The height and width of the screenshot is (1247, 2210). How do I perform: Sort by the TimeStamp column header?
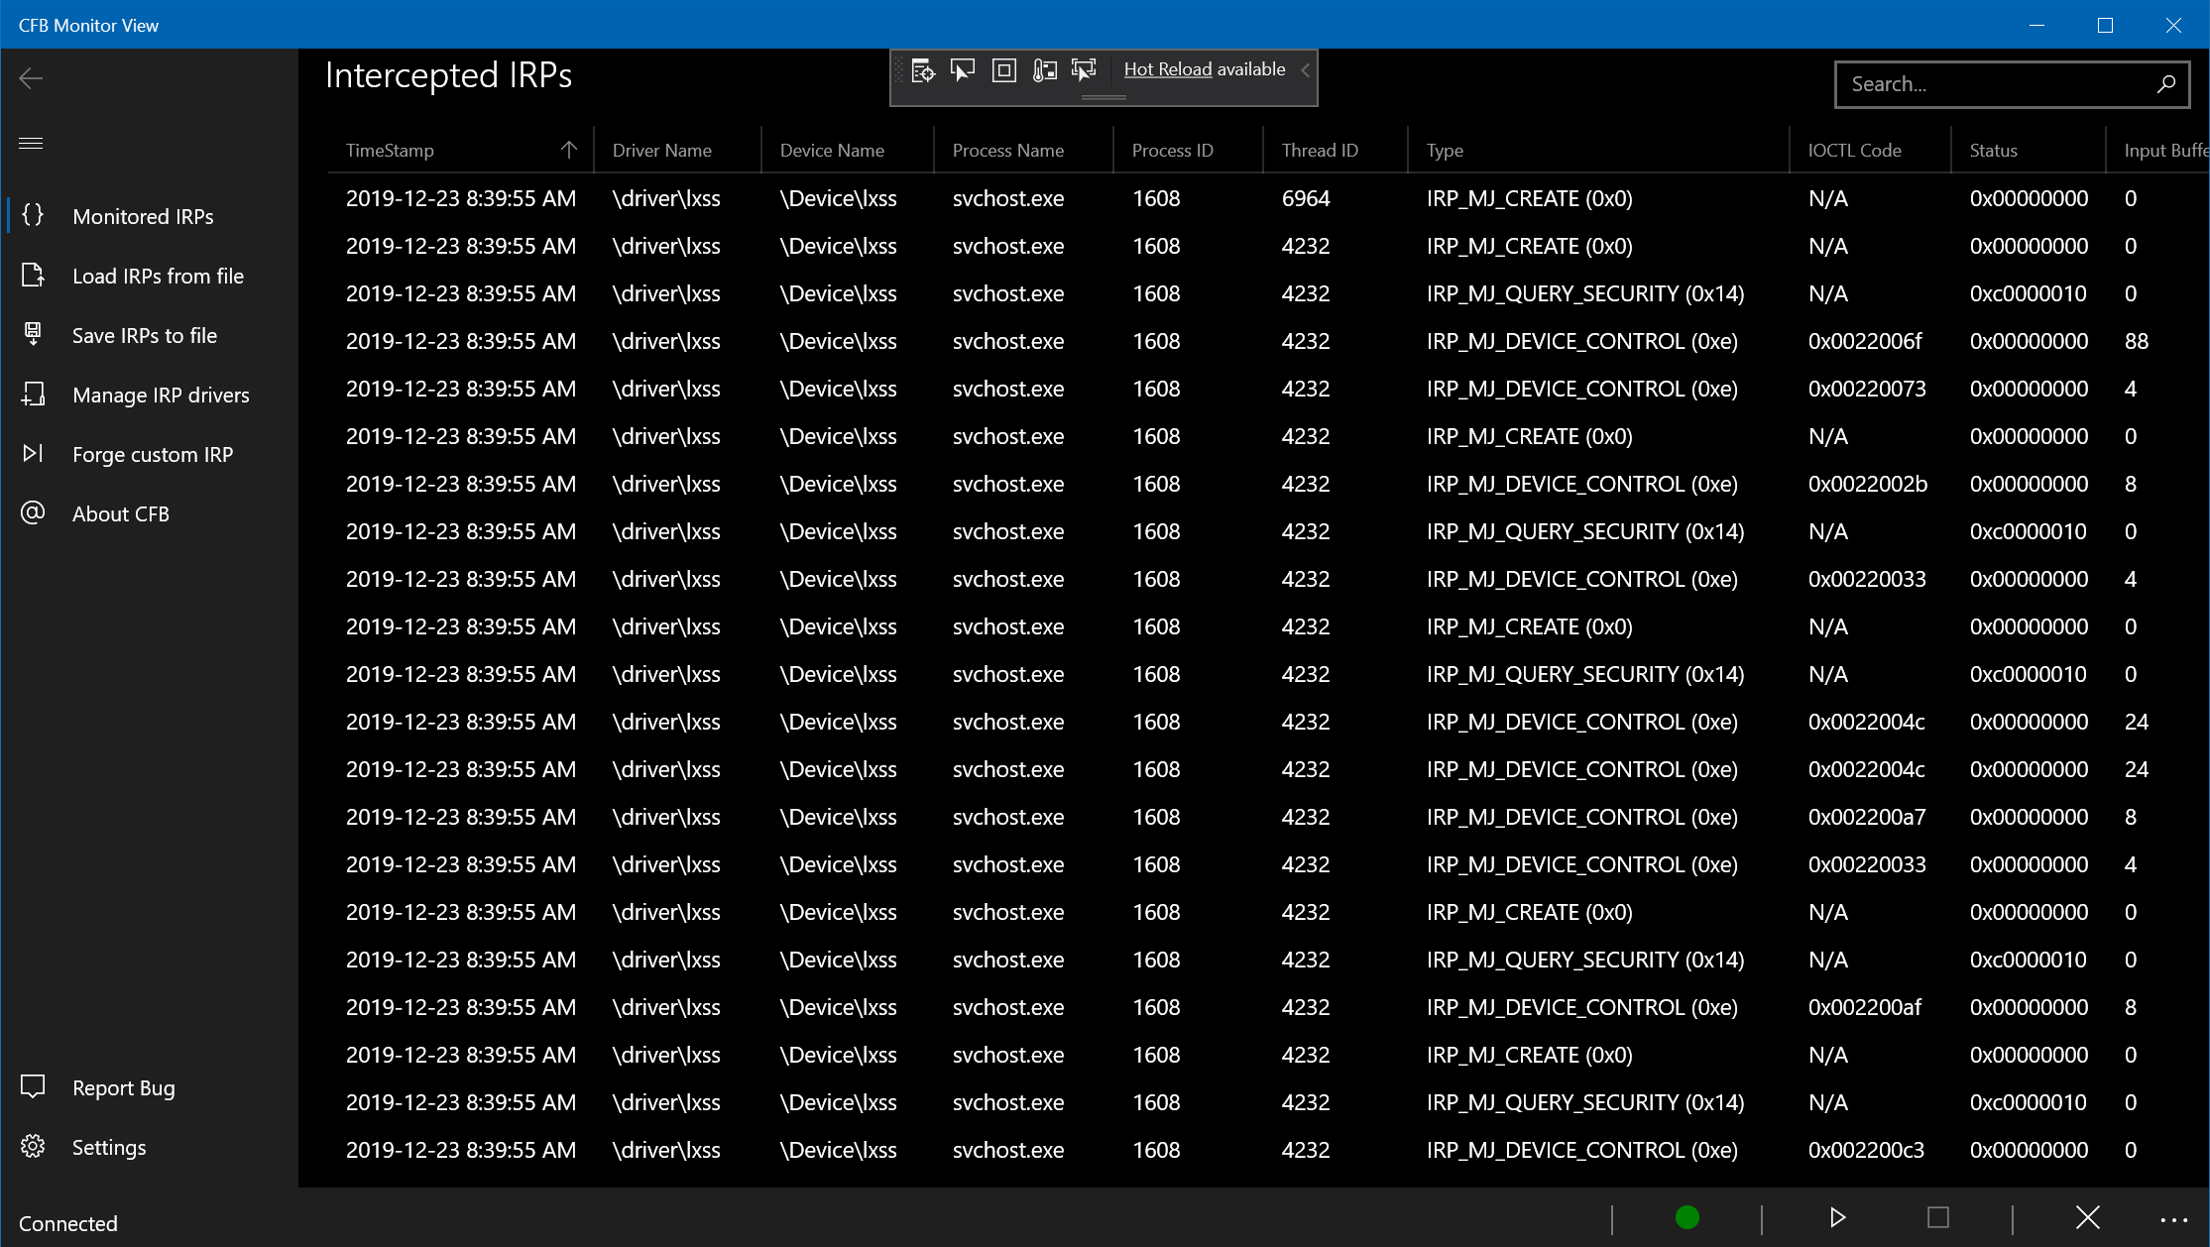pos(390,151)
